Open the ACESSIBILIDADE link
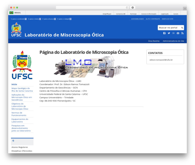The height and width of the screenshot is (165, 195). [x=137, y=19]
